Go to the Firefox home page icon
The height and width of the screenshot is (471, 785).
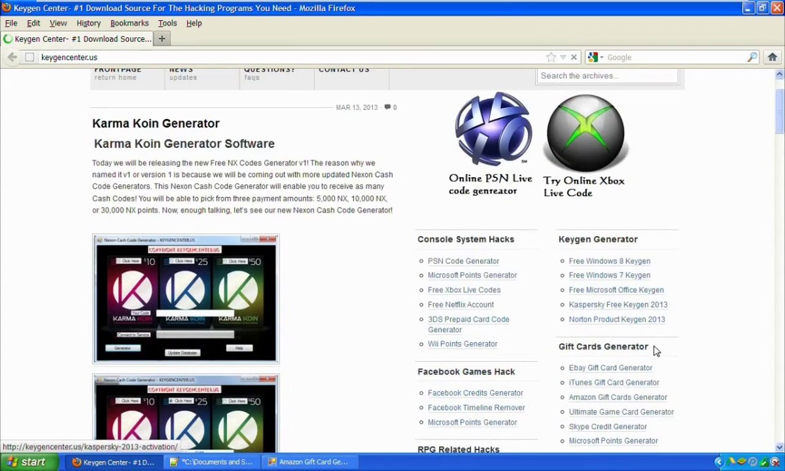pyautogui.click(x=773, y=58)
